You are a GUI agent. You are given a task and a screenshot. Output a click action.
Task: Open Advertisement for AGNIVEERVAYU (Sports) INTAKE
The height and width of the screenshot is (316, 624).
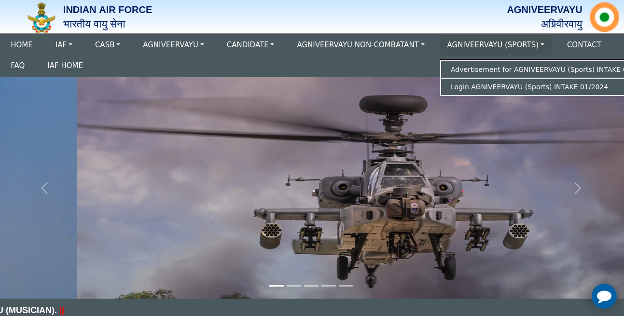tap(532, 69)
